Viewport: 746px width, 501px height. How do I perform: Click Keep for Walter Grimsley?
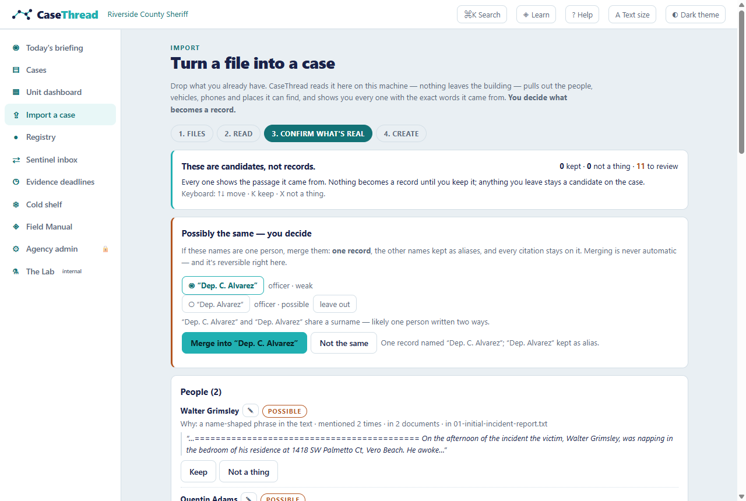[198, 472]
